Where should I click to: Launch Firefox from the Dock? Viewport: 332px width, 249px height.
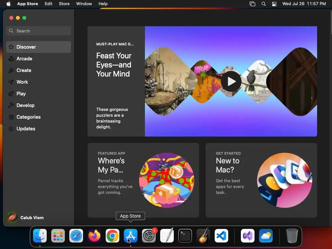94,236
